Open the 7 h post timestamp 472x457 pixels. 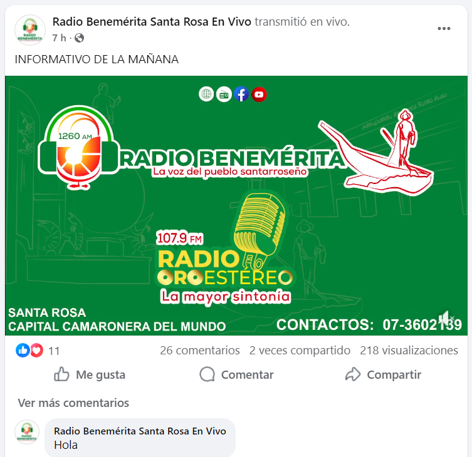click(59, 38)
